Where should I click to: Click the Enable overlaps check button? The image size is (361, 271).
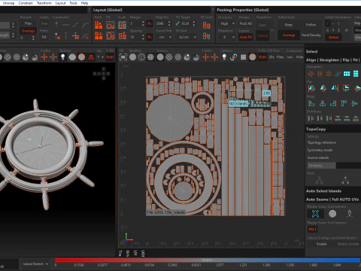pyautogui.click(x=321, y=244)
